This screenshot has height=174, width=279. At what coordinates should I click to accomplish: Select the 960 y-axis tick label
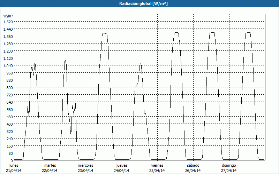click(9, 73)
